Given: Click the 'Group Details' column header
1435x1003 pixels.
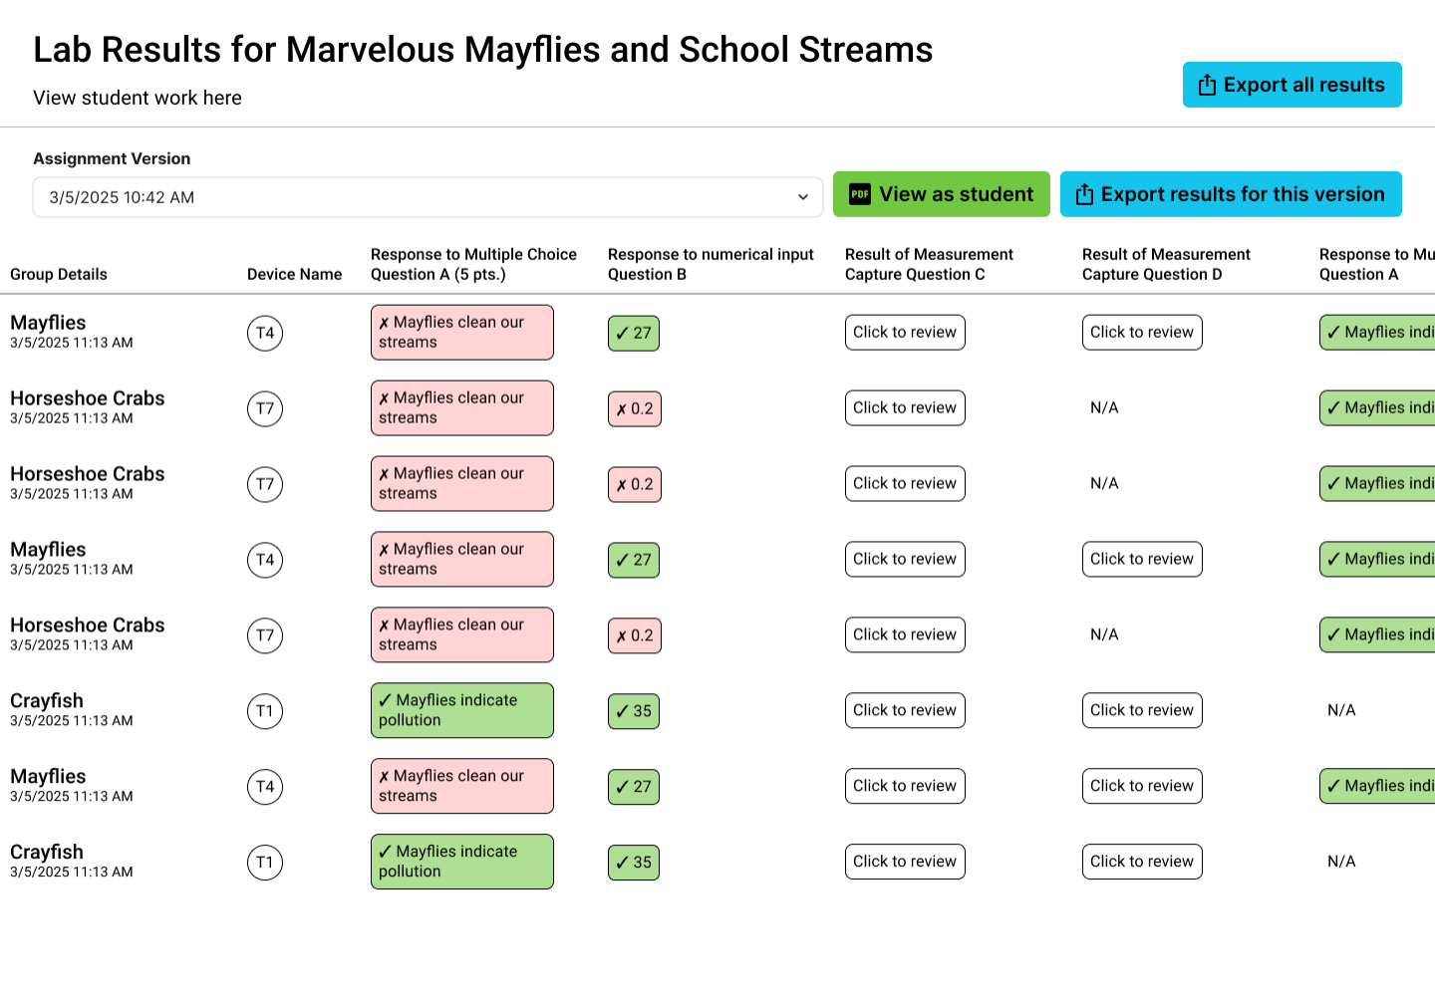Looking at the screenshot, I should pyautogui.click(x=59, y=275).
